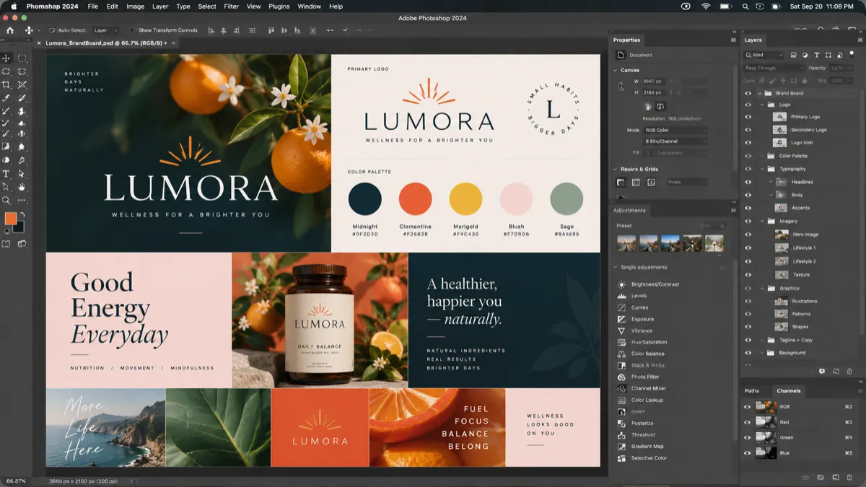Select the Lumora_BrandBoard.psd document tab
Viewport: 866px width, 487px height.
click(108, 43)
